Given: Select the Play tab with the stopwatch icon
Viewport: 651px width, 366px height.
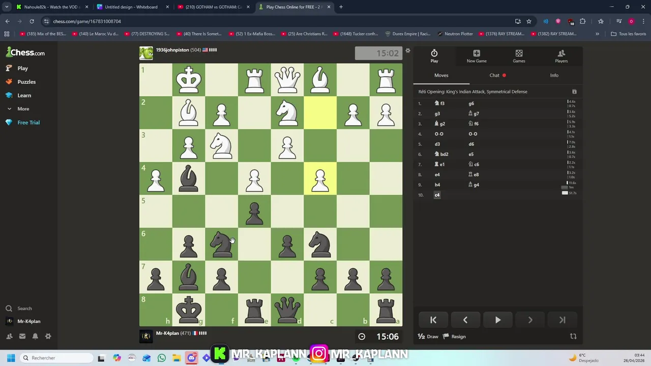Looking at the screenshot, I should pos(434,56).
